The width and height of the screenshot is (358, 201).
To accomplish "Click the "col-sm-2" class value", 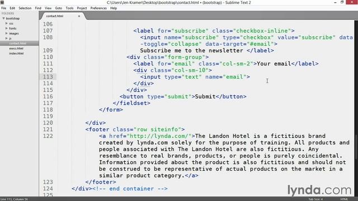I will point(236,64).
